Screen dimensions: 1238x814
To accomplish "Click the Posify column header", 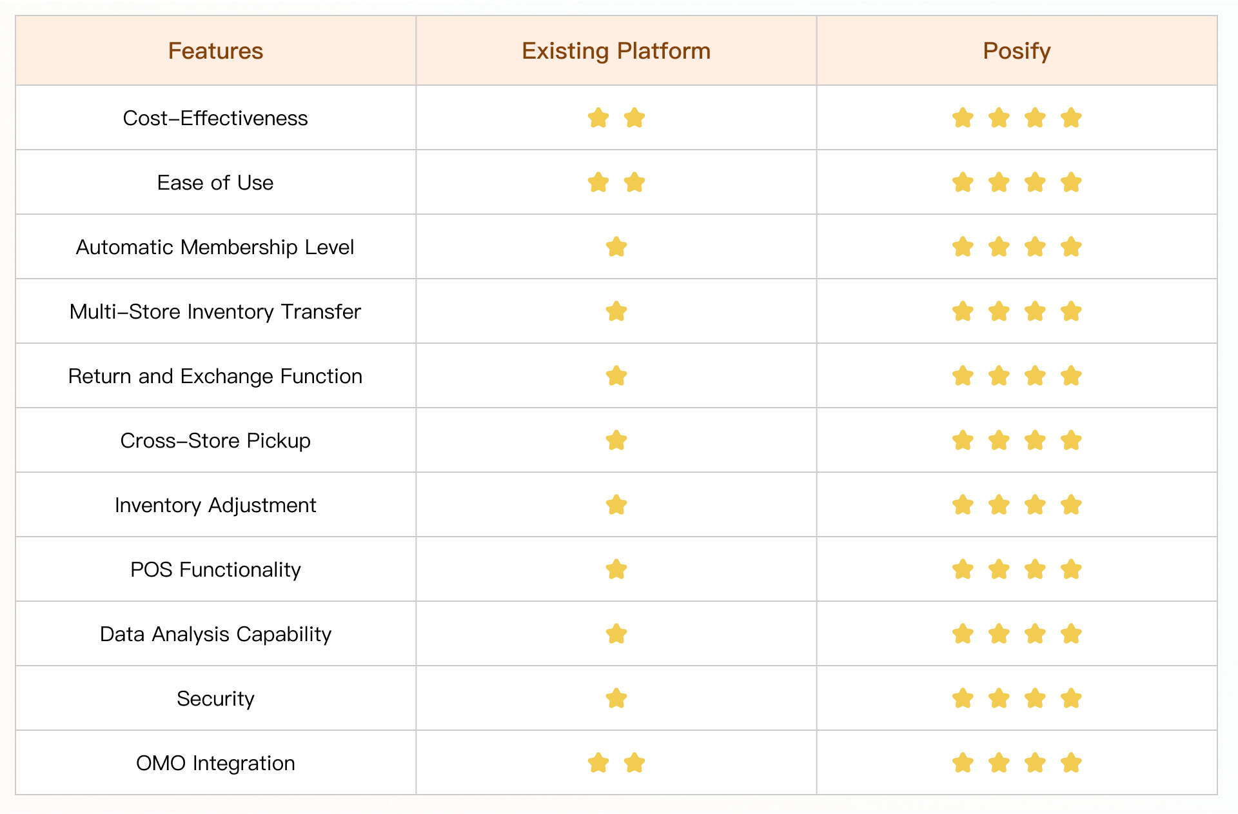I will (1016, 51).
